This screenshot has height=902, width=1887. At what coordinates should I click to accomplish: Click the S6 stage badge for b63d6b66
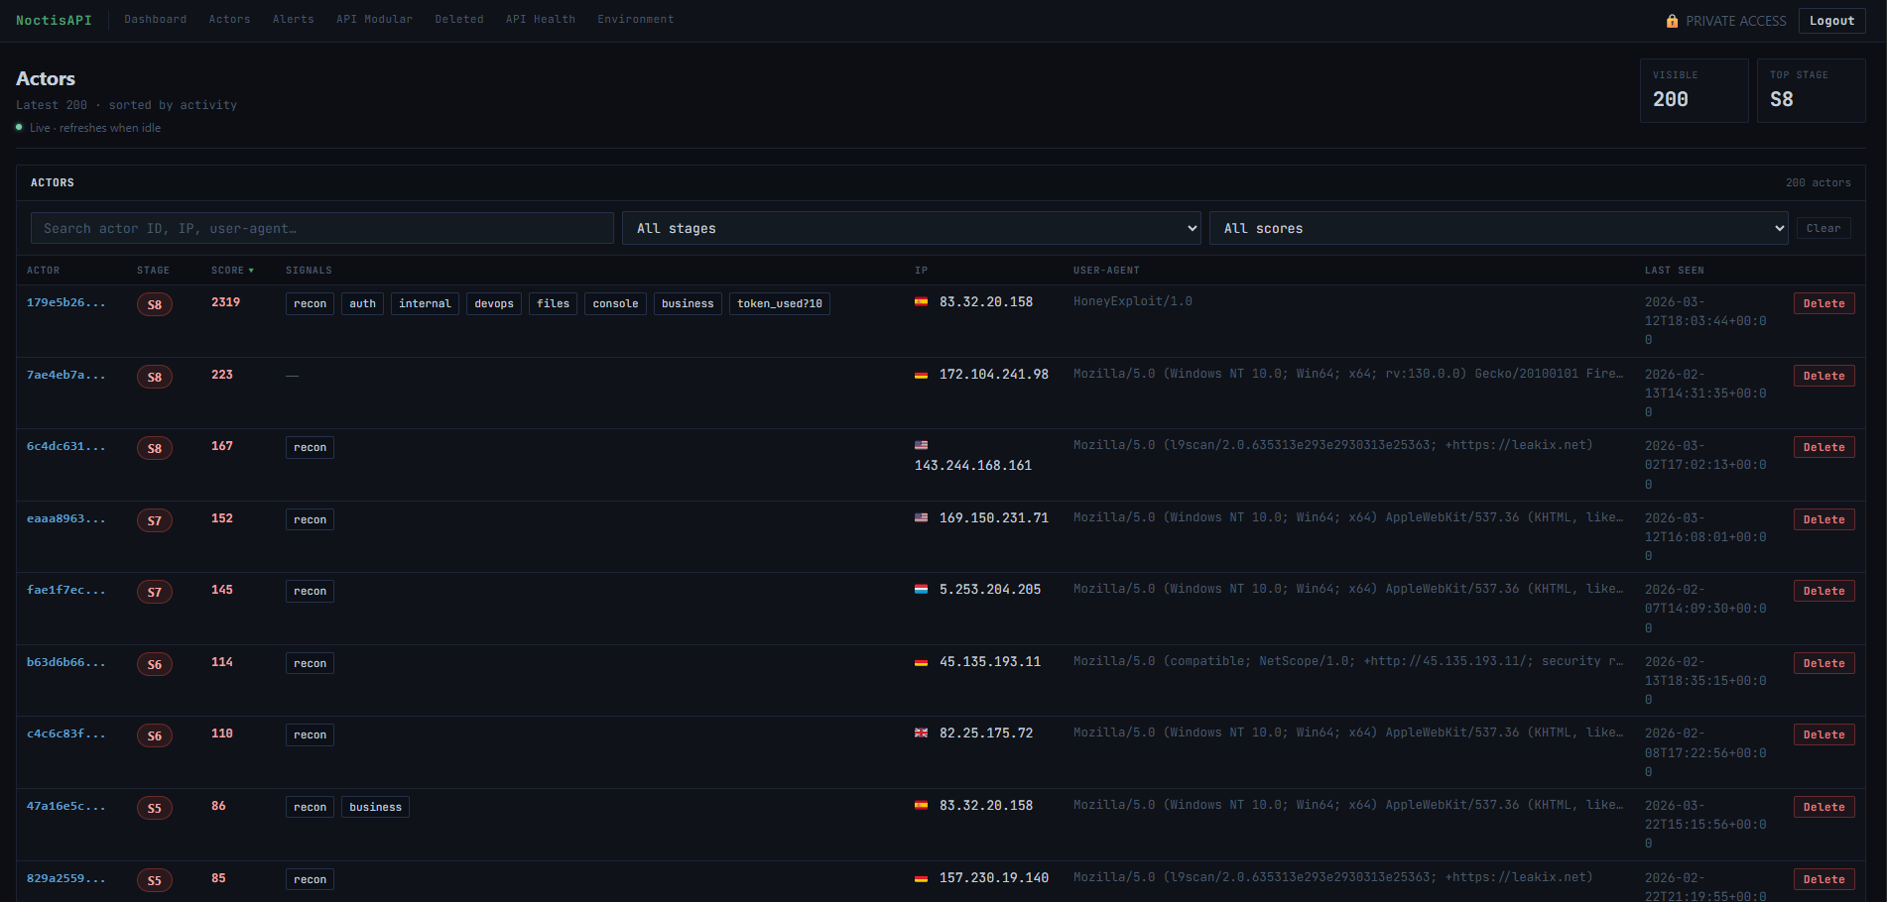[x=155, y=664]
